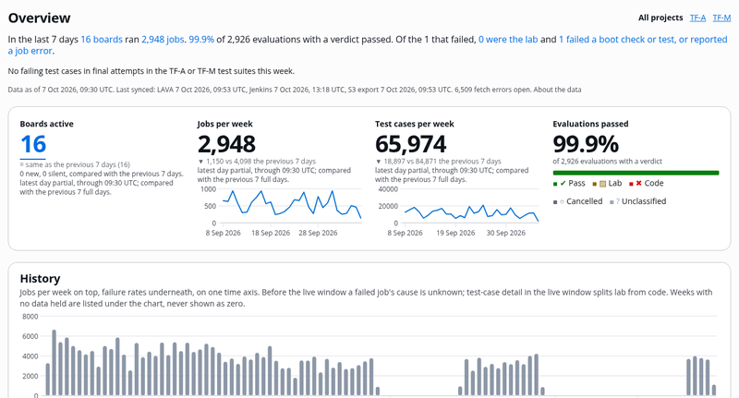Image resolution: width=739 pixels, height=398 pixels.
Task: Click the 8000 axis value on History chart
Action: click(30, 317)
